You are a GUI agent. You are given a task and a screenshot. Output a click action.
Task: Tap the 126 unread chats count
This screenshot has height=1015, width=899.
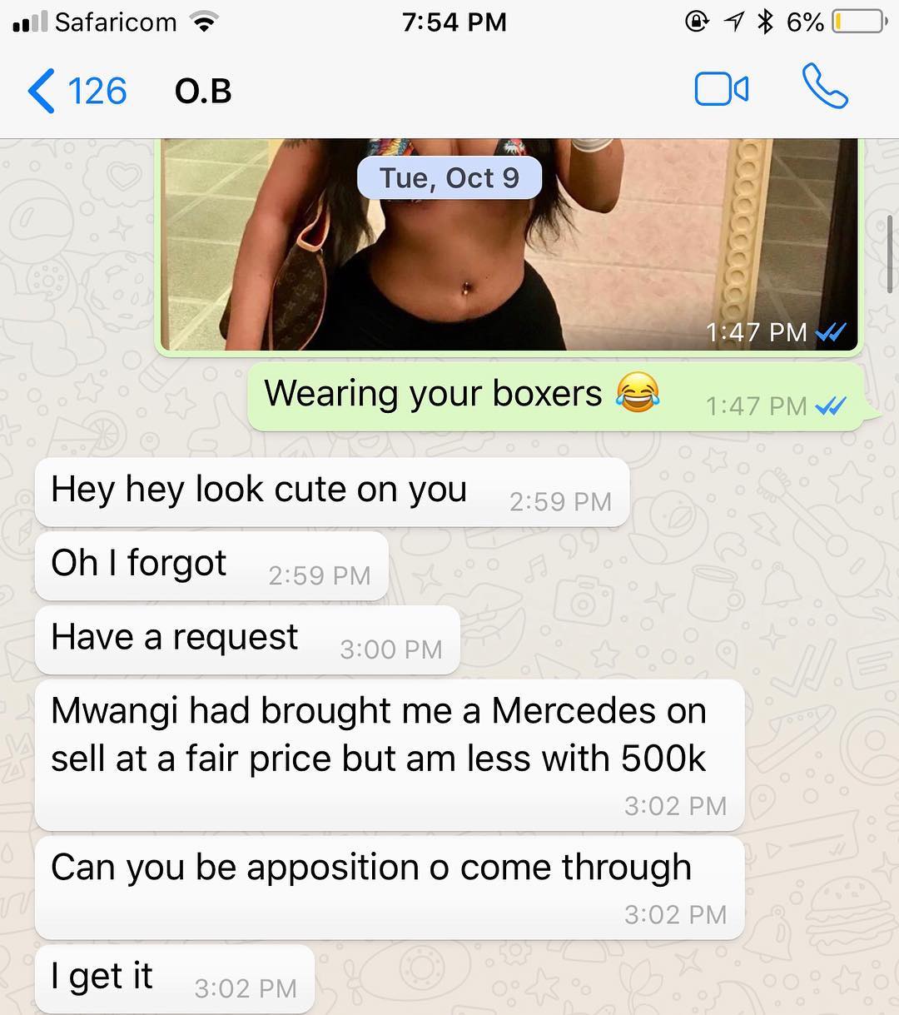coord(97,91)
